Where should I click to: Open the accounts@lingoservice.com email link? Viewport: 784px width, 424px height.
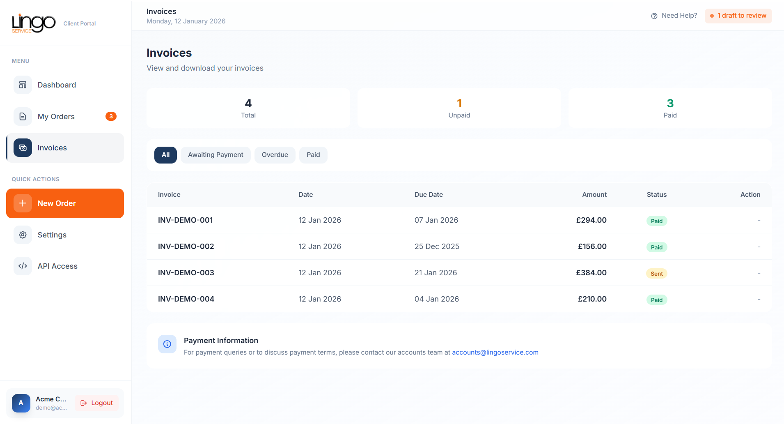tap(495, 352)
